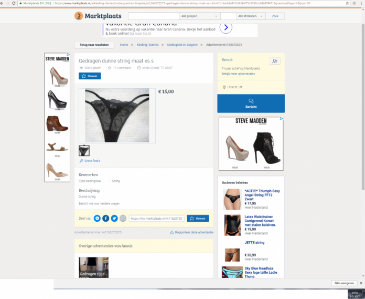Screen dimensions: 365x299
Task: Click the Advertentienummer m1162072575 text
Action: (x=98, y=232)
